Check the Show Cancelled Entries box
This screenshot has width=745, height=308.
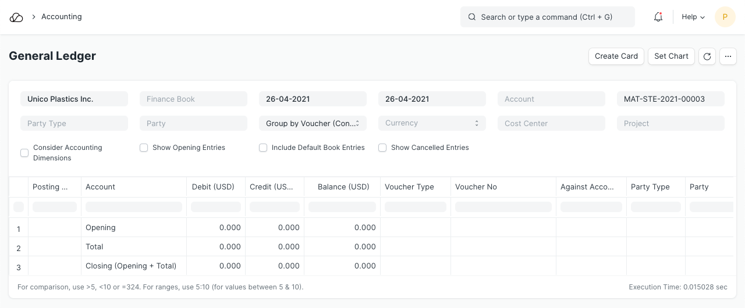[x=382, y=148]
